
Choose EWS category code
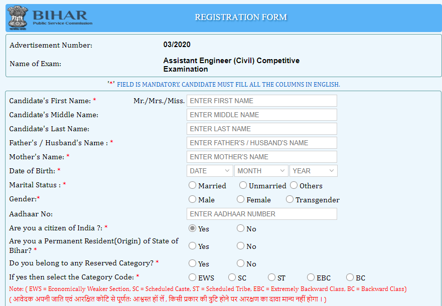tap(192, 277)
